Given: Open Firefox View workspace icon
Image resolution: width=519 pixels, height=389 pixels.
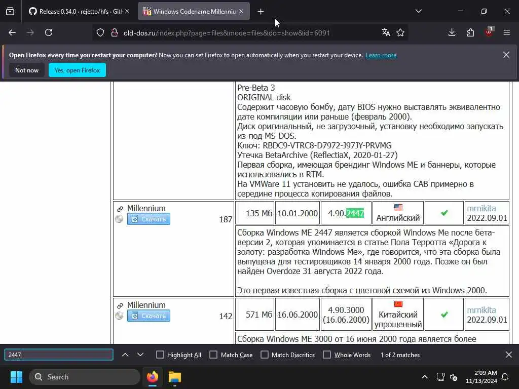Looking at the screenshot, I should [x=10, y=11].
